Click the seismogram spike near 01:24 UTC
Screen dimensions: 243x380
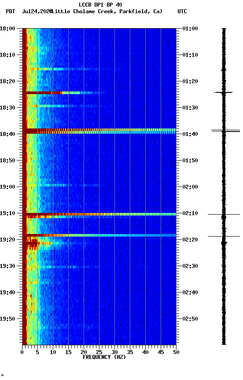223,92
